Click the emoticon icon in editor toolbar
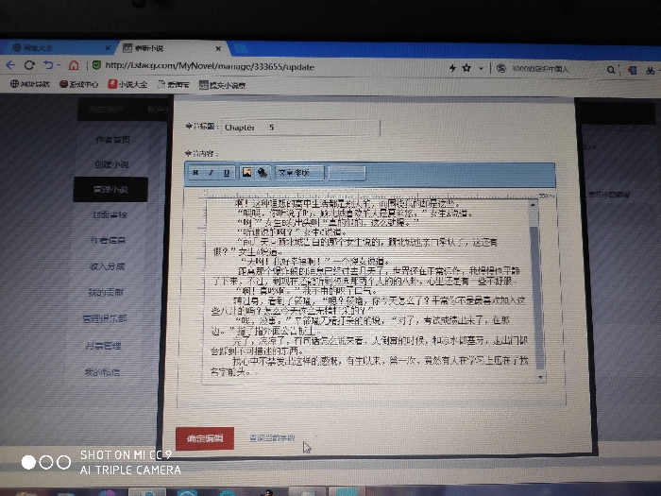The width and height of the screenshot is (661, 496). (262, 173)
